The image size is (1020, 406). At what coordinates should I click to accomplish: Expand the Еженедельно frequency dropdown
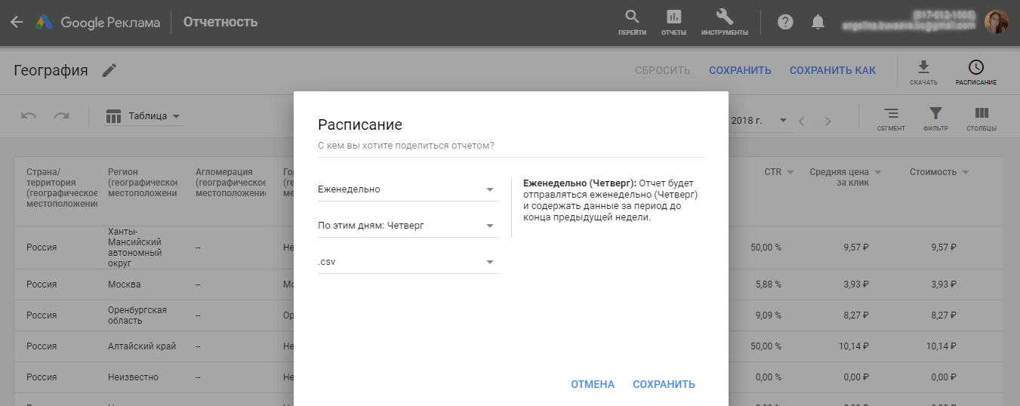coord(408,189)
